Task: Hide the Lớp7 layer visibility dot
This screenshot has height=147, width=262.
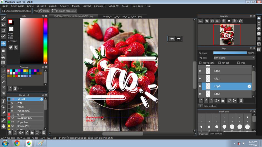Action: click(200, 79)
